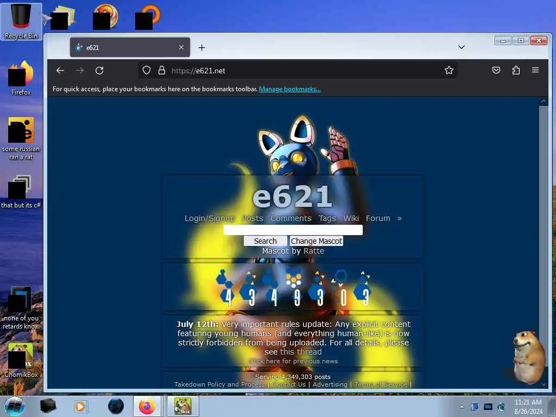Viewport: 556px width, 417px height.
Task: Go to the Comments section
Action: click(x=291, y=218)
